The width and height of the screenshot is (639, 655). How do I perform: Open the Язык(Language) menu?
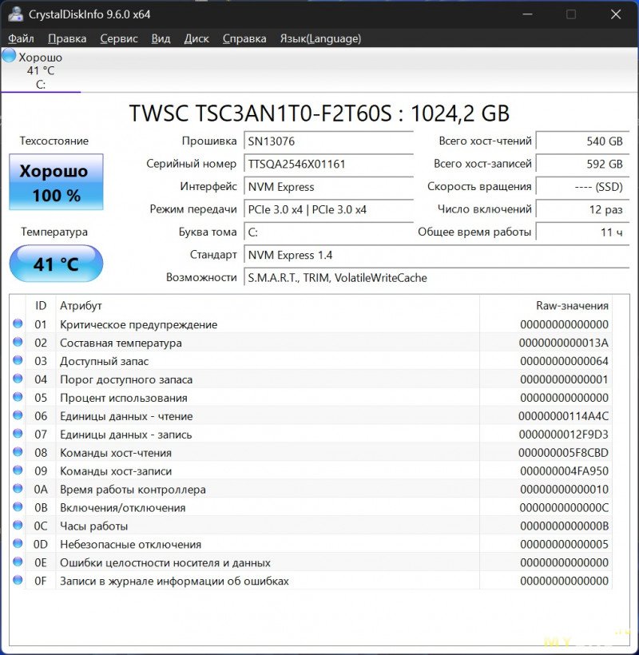tap(320, 38)
